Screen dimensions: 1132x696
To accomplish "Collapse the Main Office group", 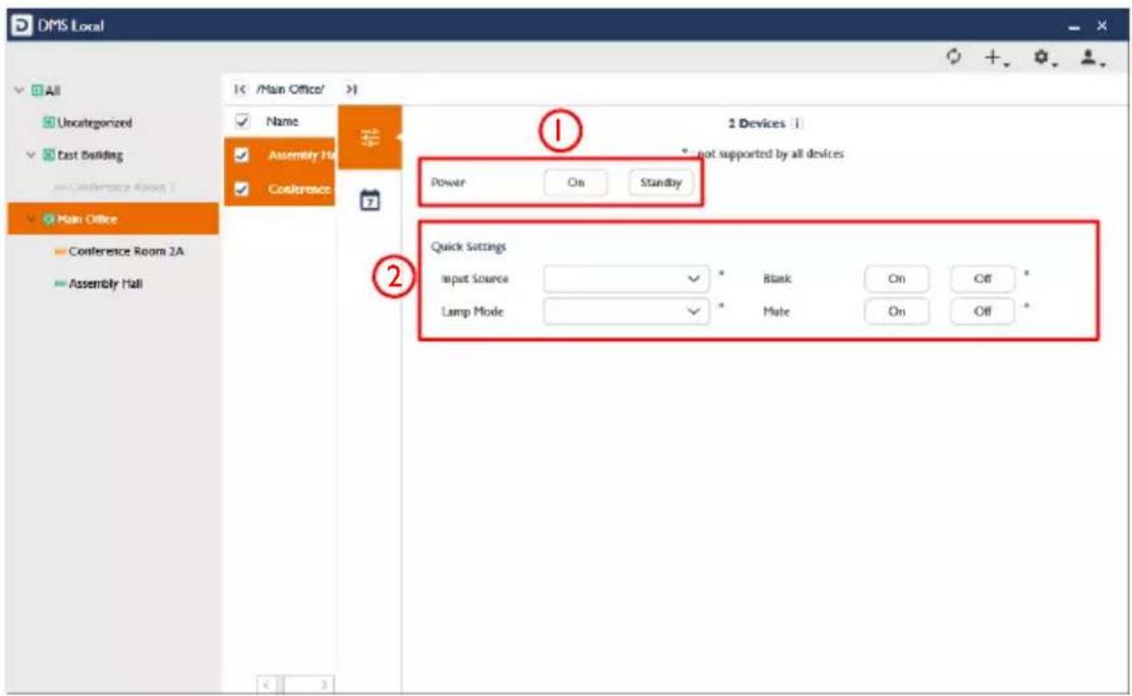I will click(x=31, y=219).
